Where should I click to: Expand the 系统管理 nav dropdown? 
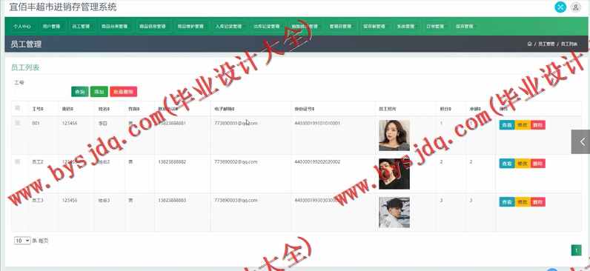click(407, 27)
